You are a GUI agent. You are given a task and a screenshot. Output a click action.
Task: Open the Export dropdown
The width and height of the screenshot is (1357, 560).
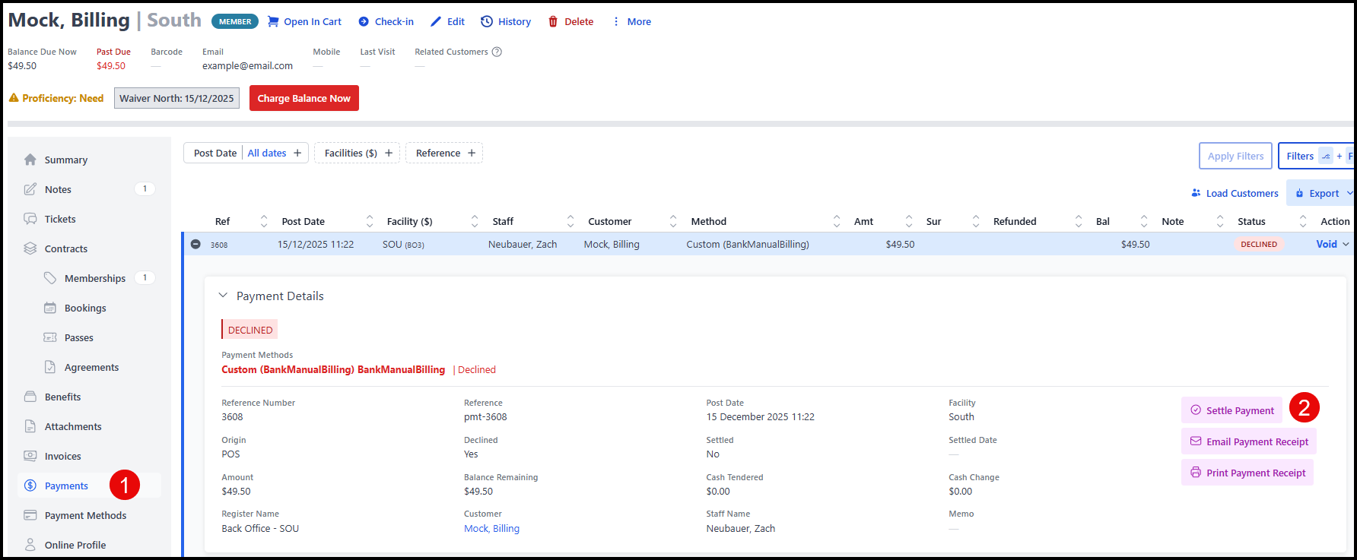(1323, 193)
